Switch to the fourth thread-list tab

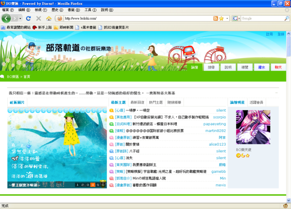(174, 103)
